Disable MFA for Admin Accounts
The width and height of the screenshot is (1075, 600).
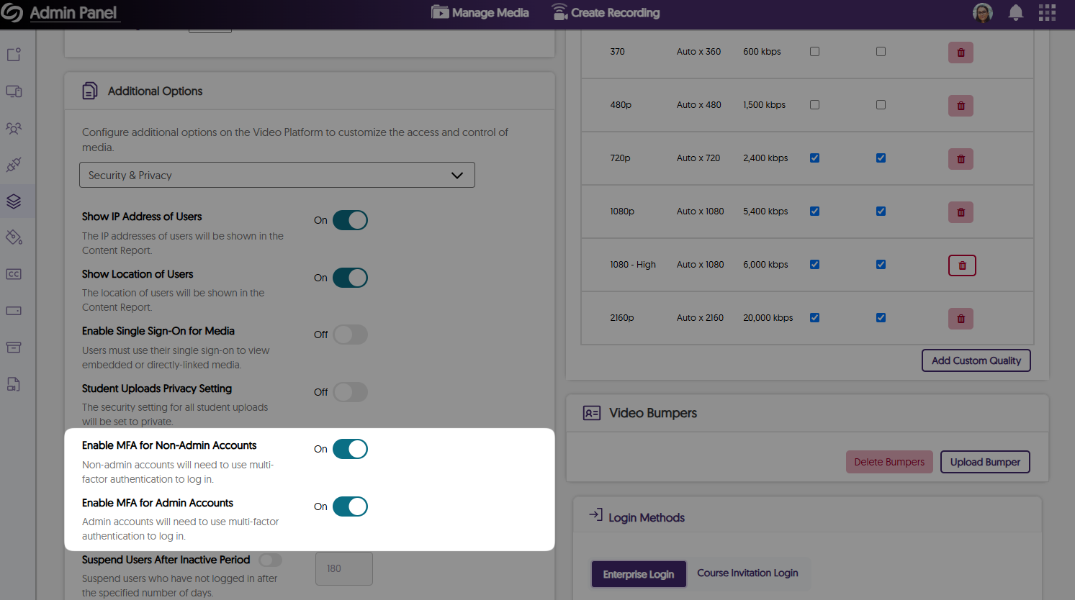[351, 506]
